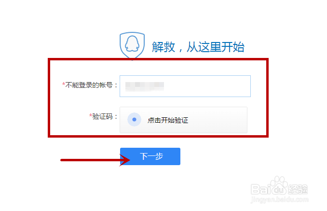
Task: Select the 点击开始验证 text
Action: tap(168, 120)
